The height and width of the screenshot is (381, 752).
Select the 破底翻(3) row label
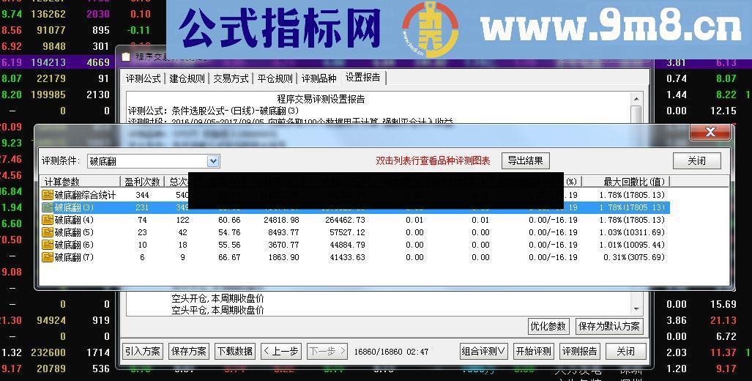click(x=74, y=207)
